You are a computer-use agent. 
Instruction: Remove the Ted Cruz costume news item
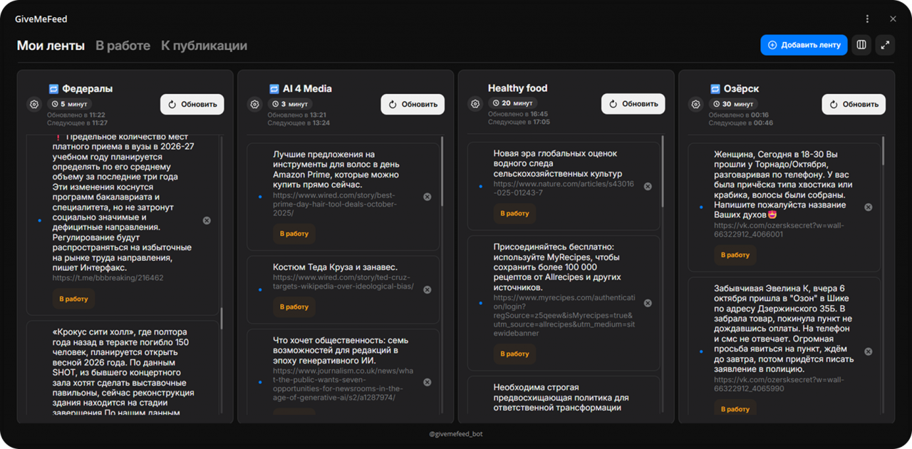click(427, 290)
